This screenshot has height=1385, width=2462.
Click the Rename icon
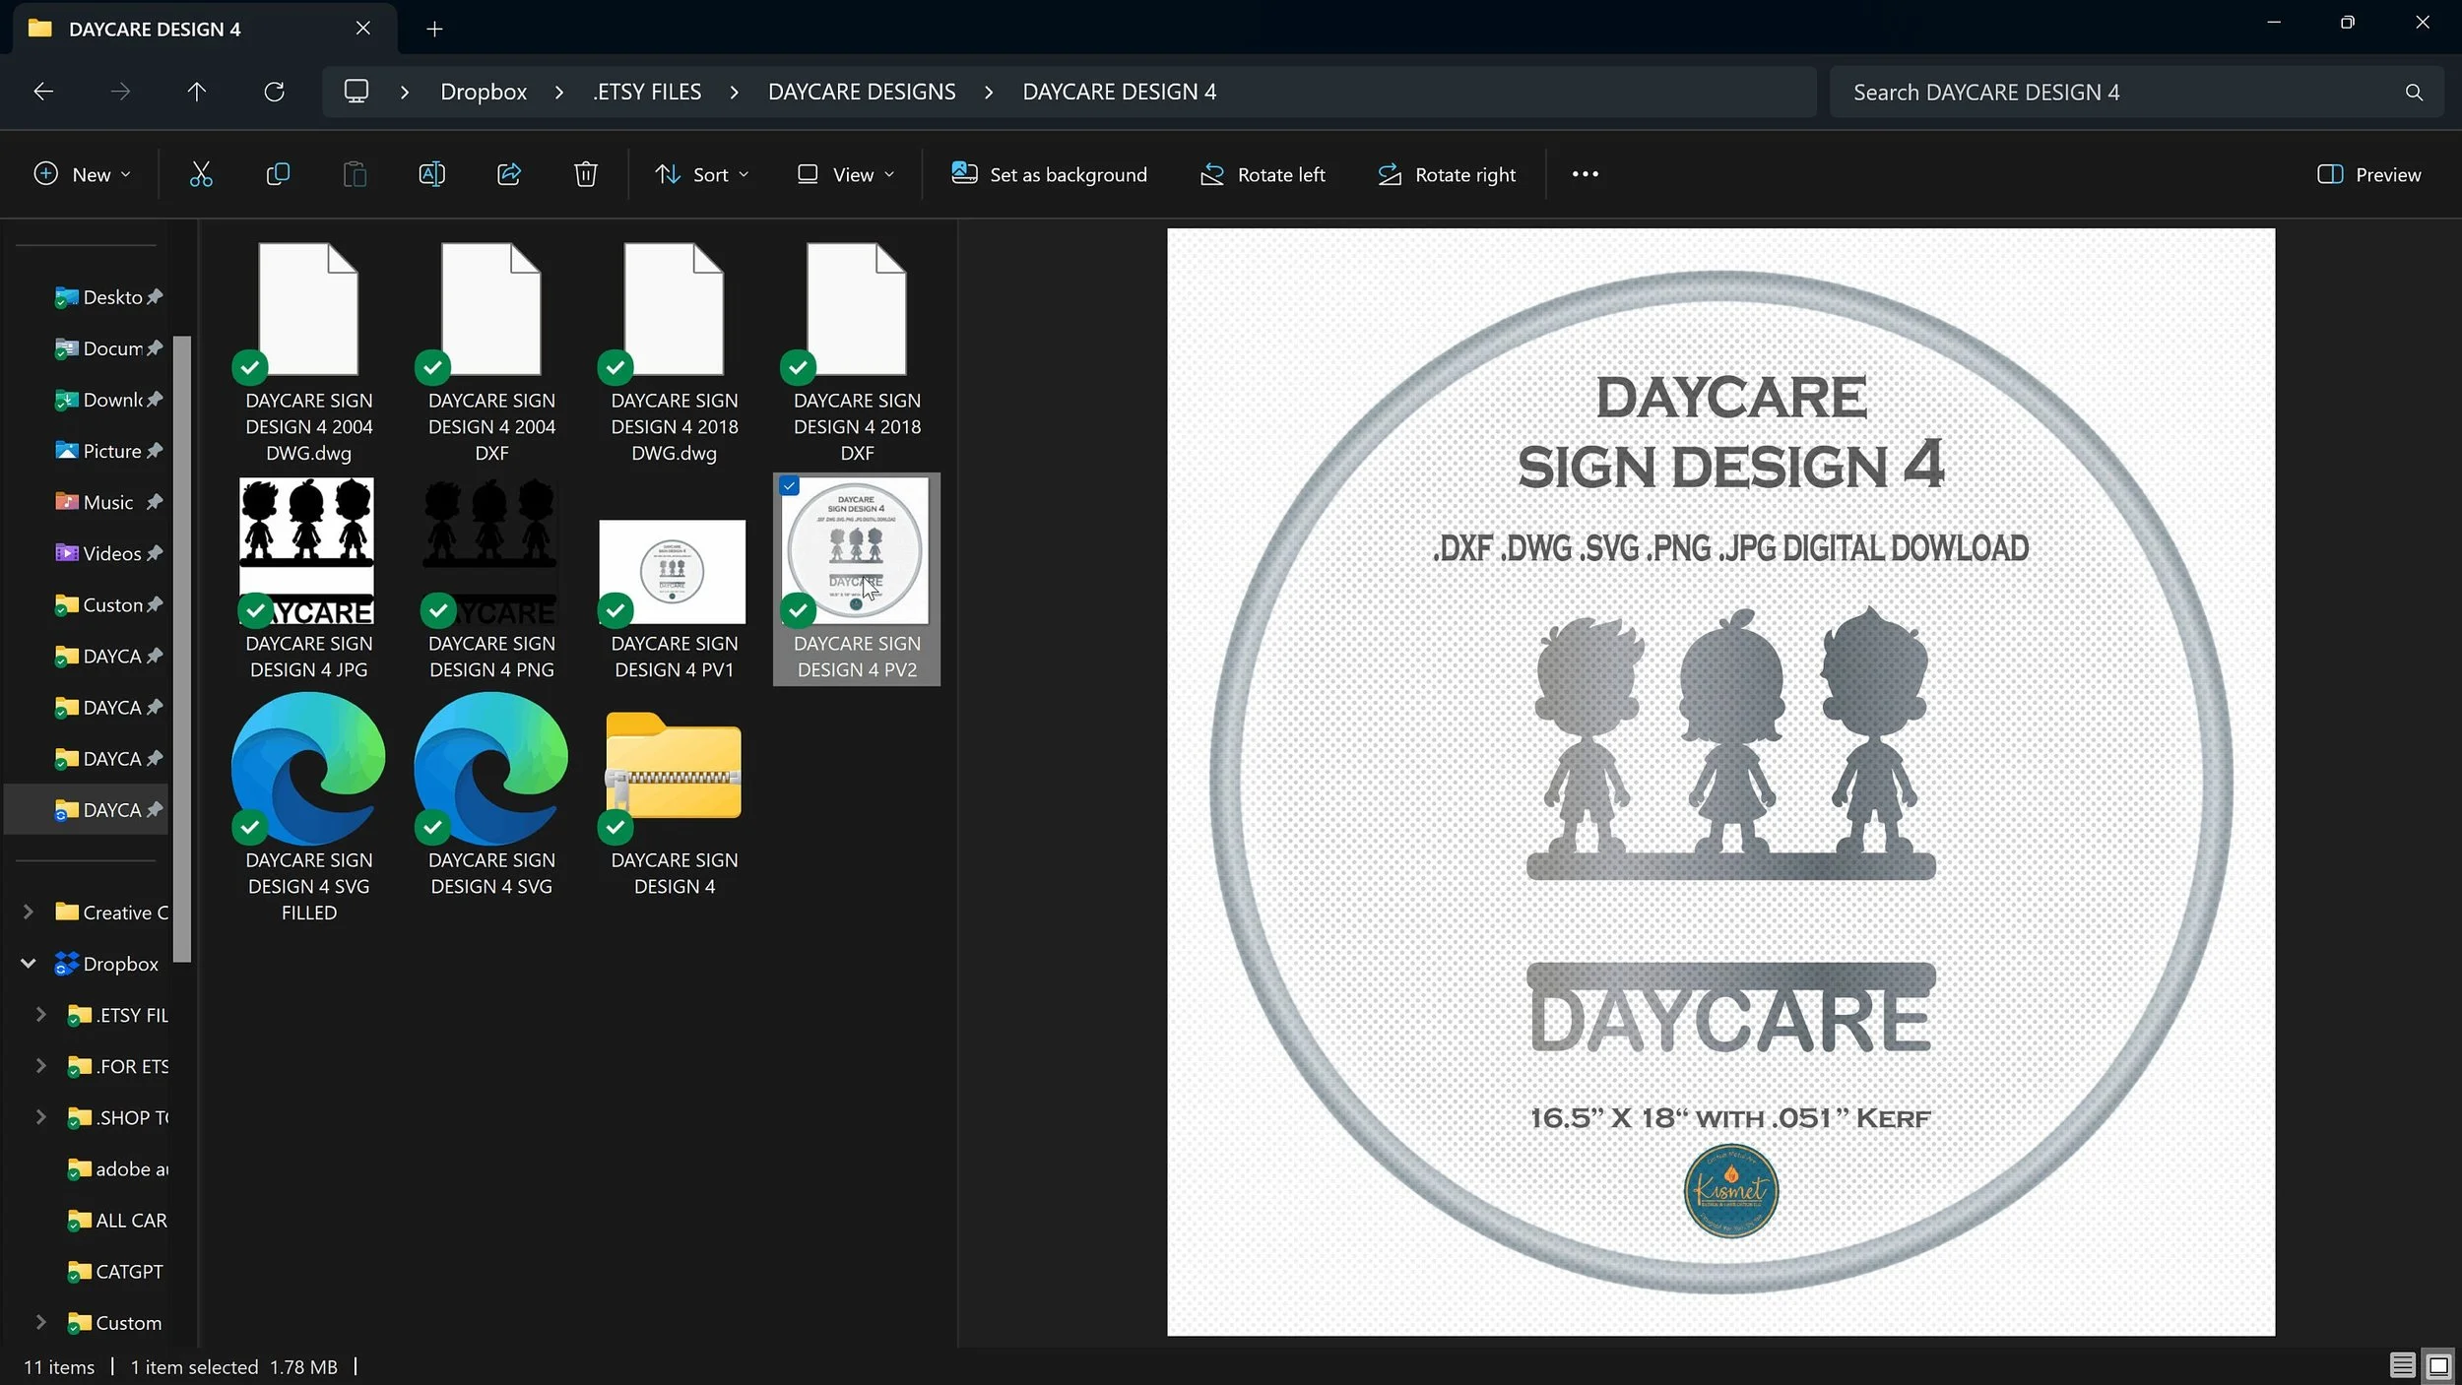[x=431, y=174]
